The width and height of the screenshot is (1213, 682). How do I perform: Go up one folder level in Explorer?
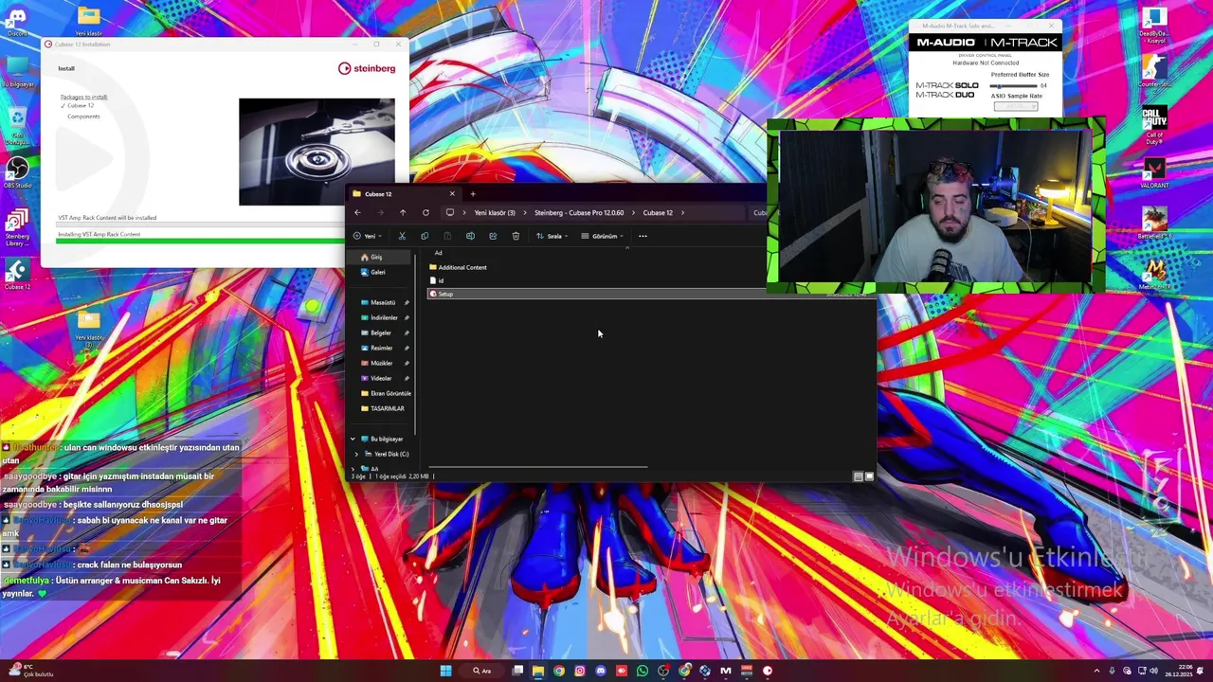click(x=403, y=212)
